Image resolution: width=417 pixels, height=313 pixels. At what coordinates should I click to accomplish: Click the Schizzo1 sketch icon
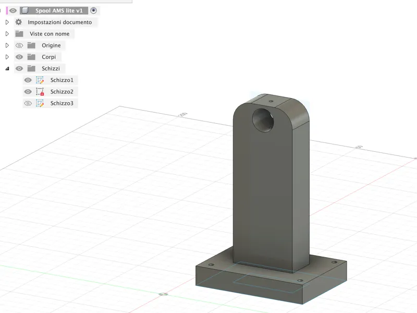click(40, 80)
